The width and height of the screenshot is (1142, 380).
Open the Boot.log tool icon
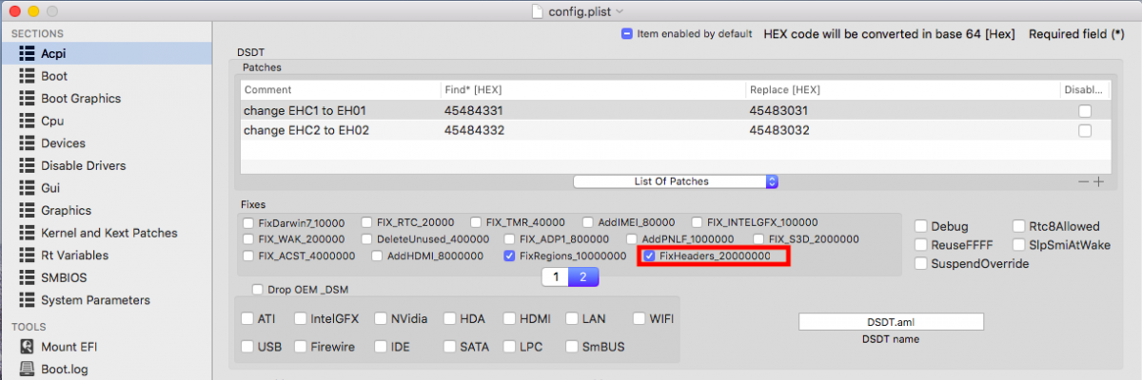[x=27, y=370]
